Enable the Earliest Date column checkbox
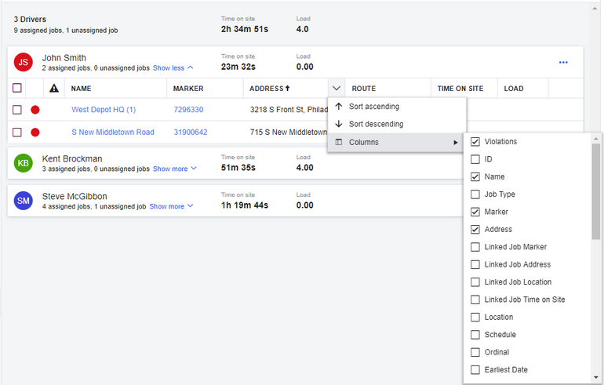 [x=475, y=369]
